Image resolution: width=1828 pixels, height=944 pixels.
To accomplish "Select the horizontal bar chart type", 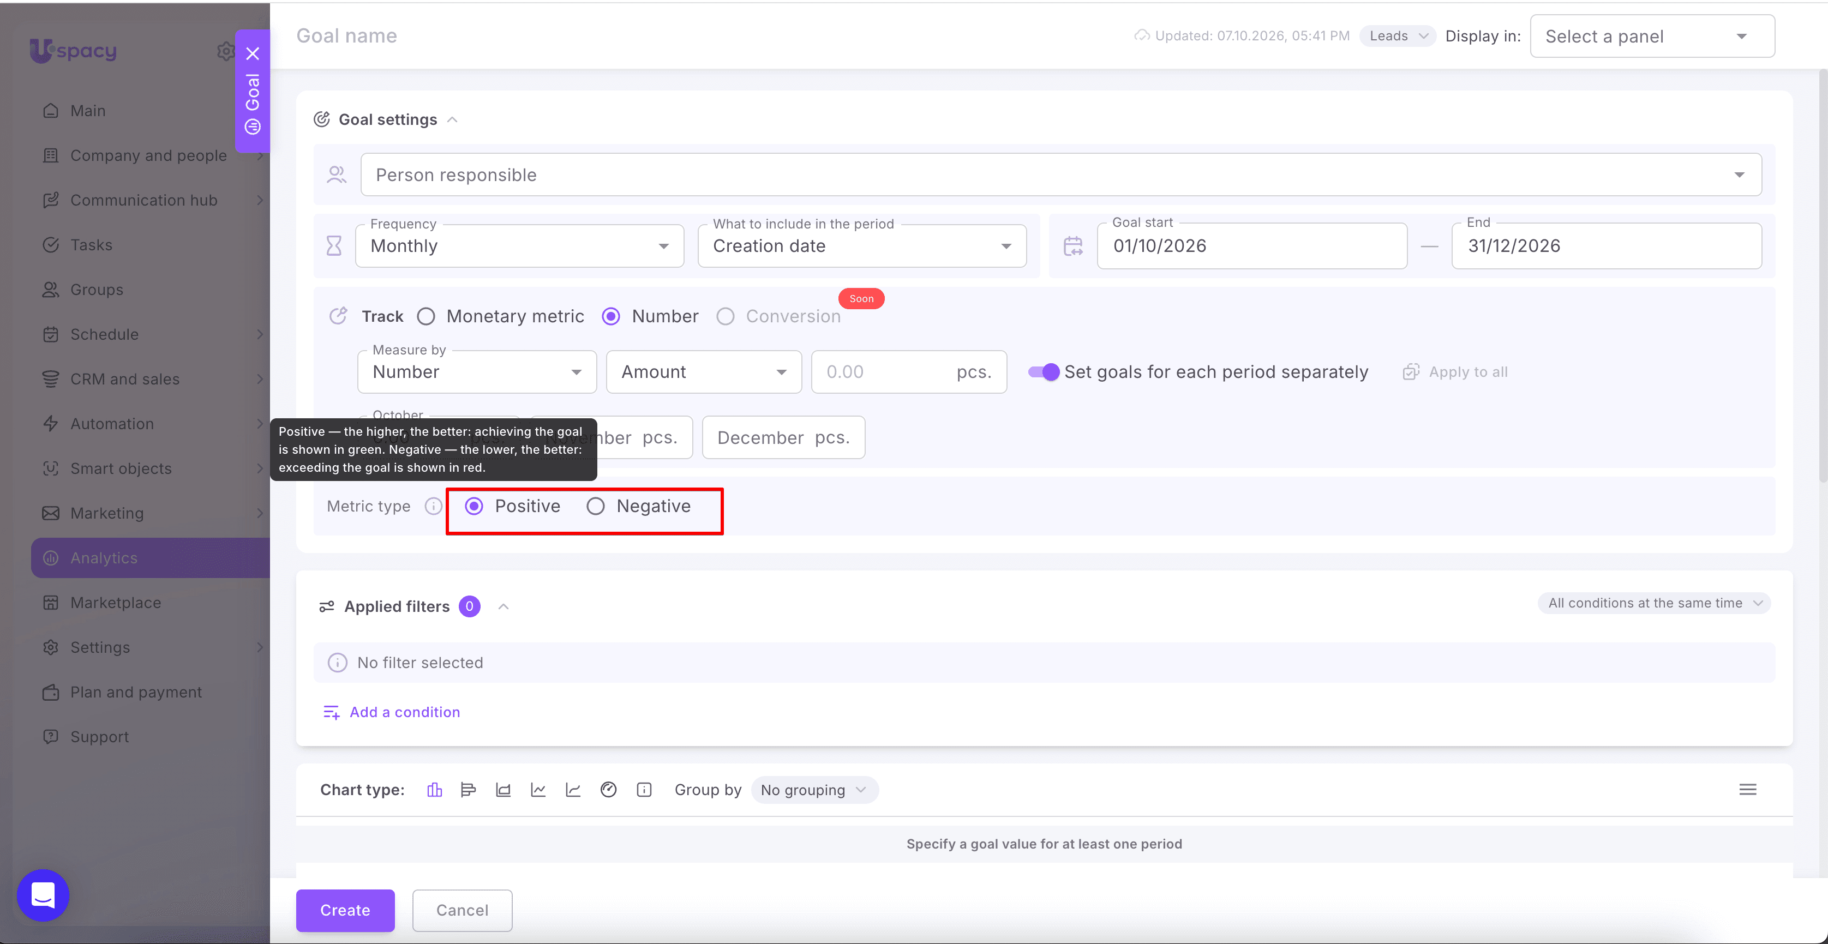I will (x=469, y=789).
